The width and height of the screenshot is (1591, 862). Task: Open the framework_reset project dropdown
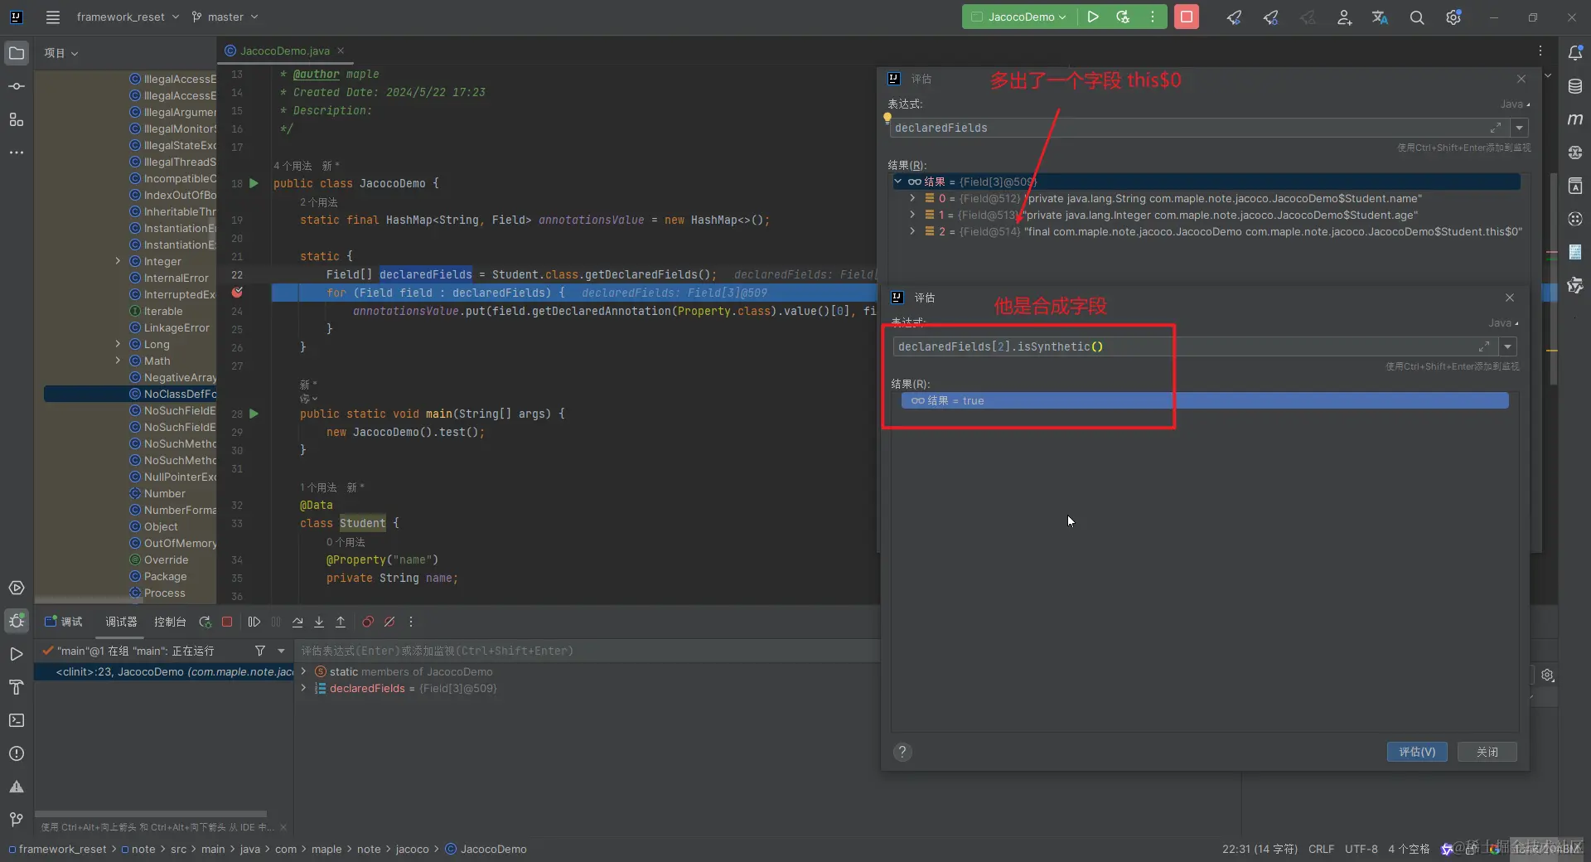(128, 17)
